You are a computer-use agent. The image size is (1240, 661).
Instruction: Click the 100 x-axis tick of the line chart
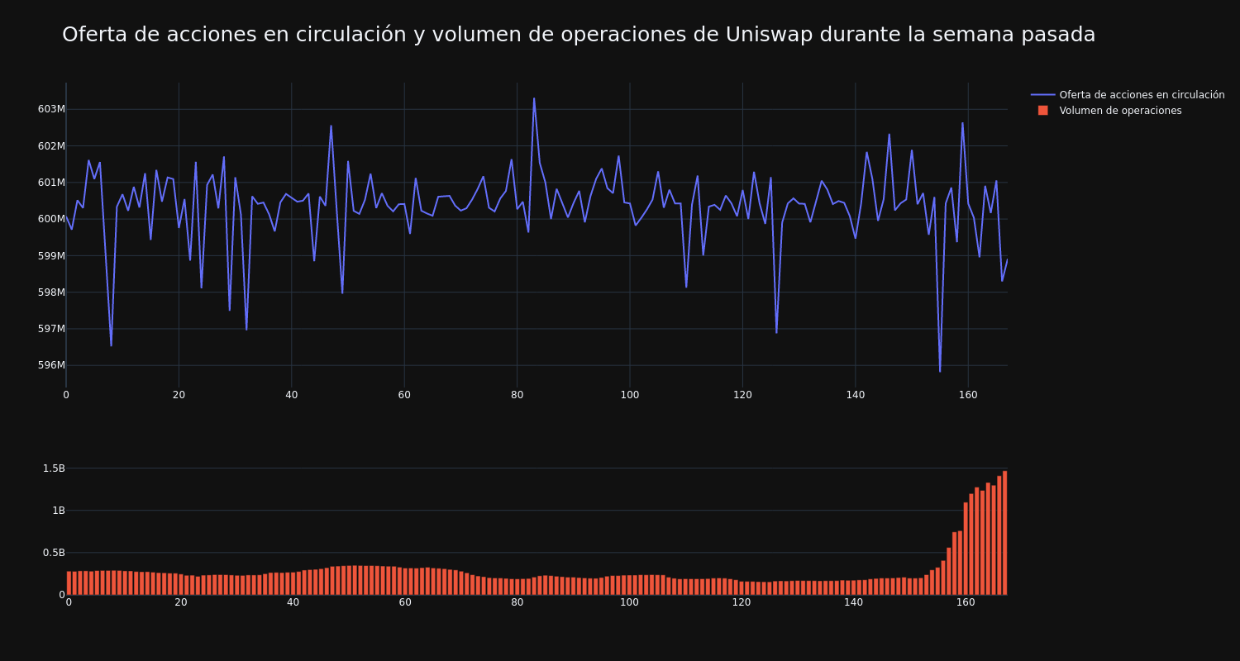point(630,395)
